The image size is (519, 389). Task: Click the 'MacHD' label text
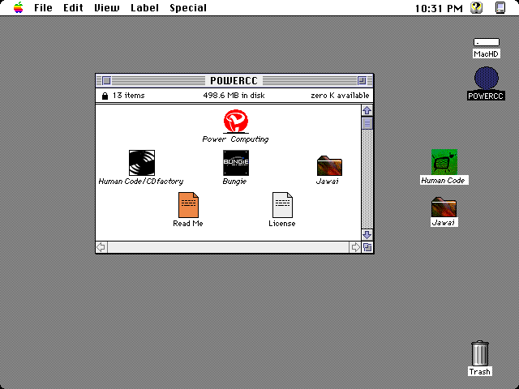point(486,53)
